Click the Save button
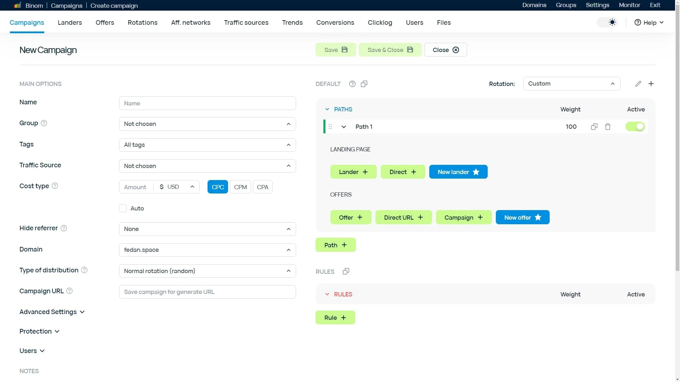The width and height of the screenshot is (680, 382). coord(336,50)
